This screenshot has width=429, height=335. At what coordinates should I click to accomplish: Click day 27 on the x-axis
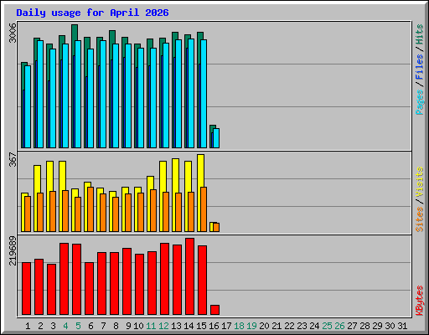(x=352, y=326)
